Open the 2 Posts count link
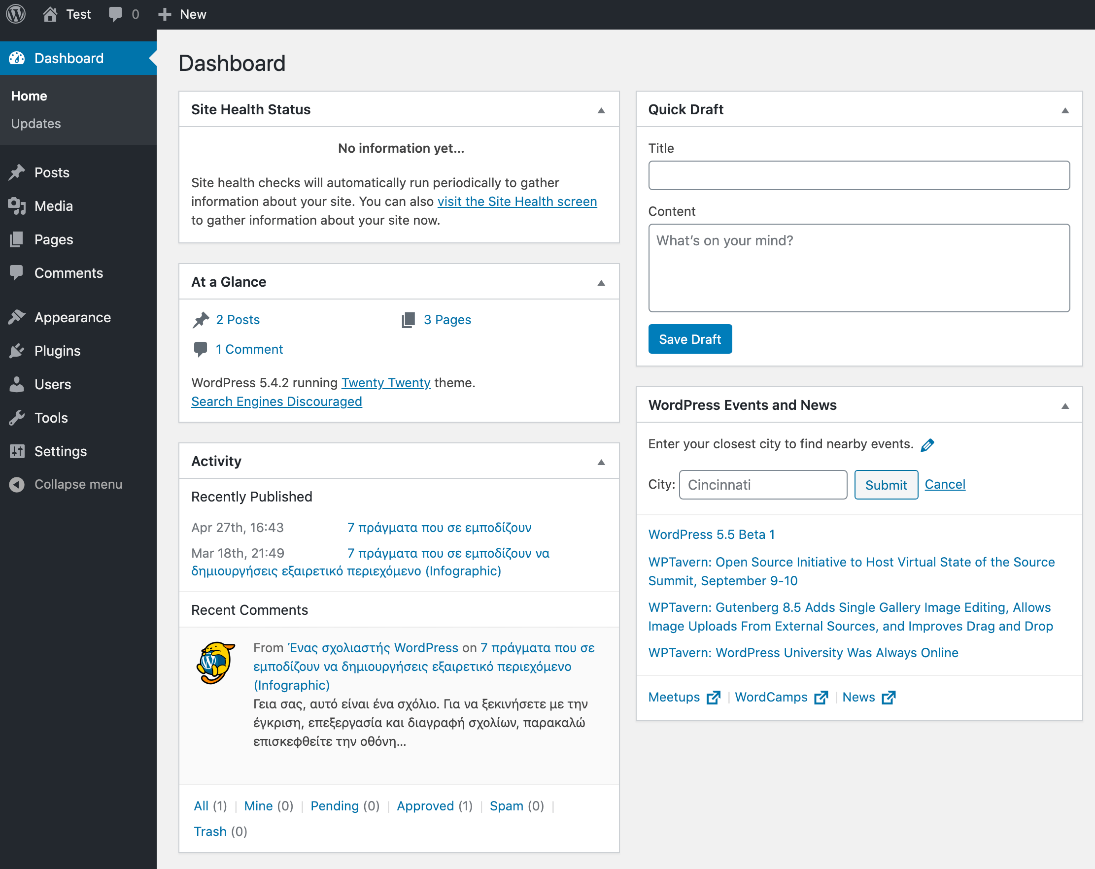This screenshot has width=1095, height=869. pyautogui.click(x=238, y=320)
